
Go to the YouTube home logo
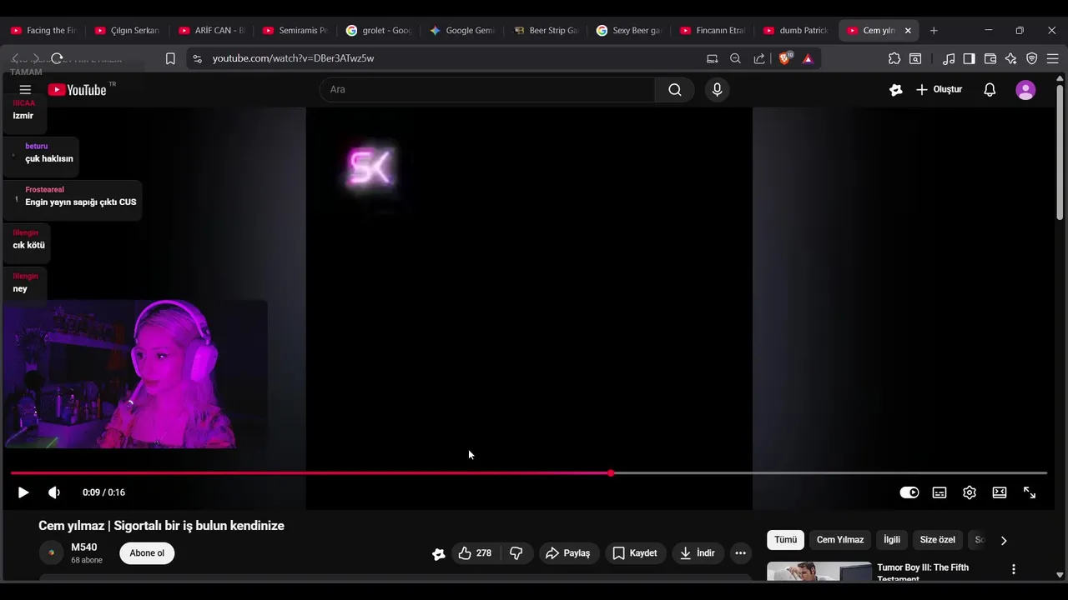(x=78, y=90)
